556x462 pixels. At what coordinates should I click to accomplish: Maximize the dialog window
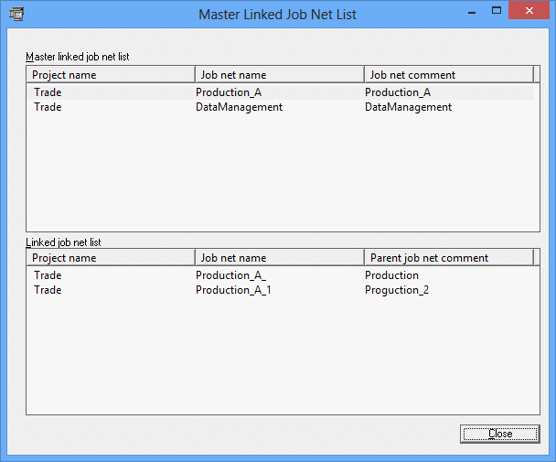(497, 11)
